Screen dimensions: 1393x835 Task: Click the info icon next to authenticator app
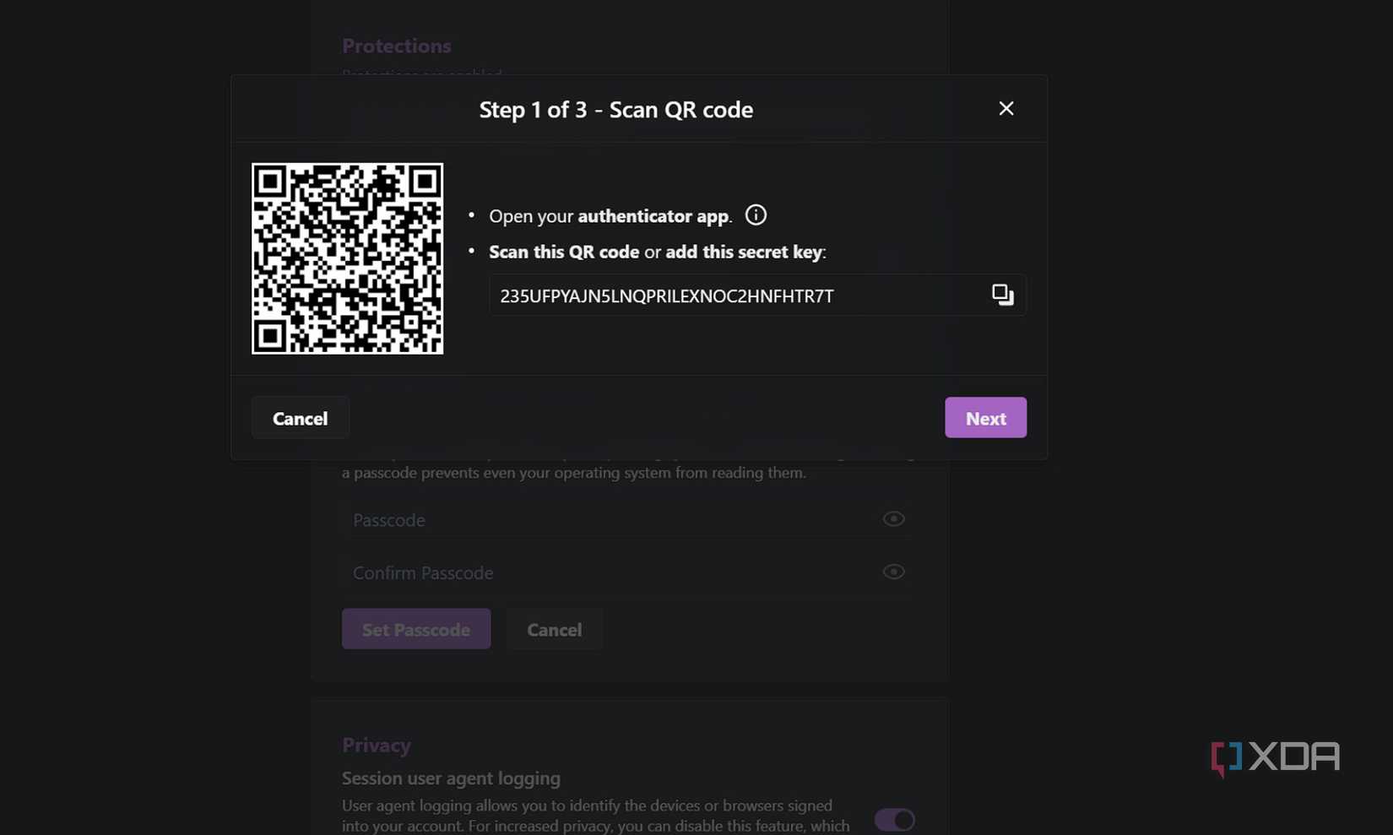756,214
